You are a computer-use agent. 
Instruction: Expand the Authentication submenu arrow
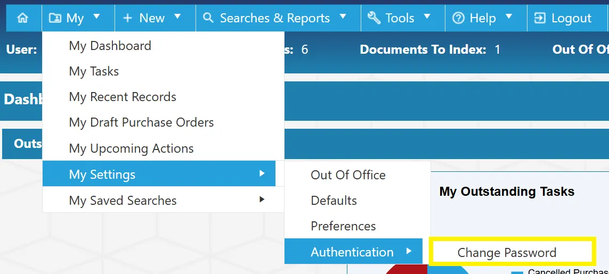[x=409, y=251]
